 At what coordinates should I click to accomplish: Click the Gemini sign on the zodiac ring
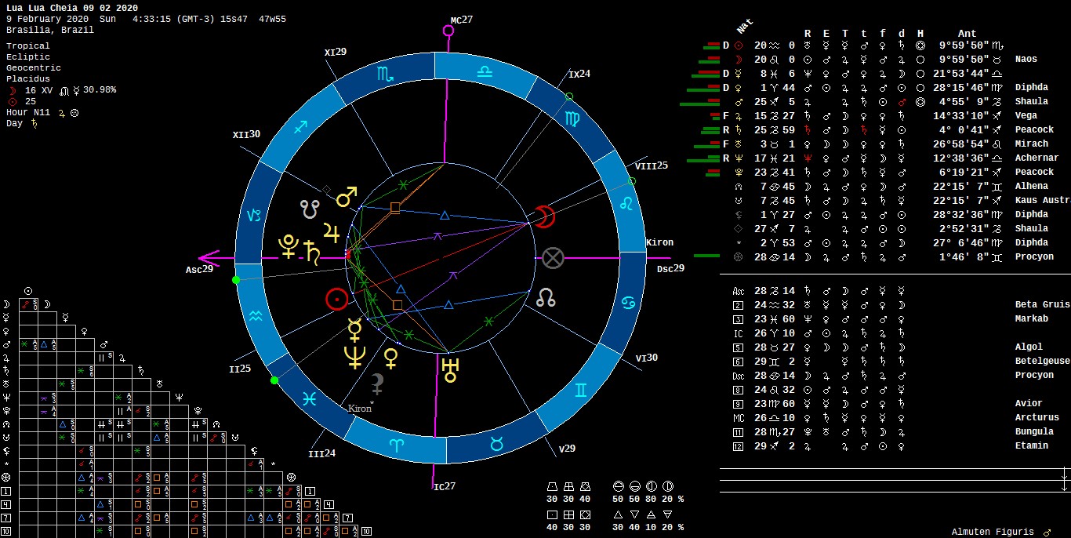(582, 389)
